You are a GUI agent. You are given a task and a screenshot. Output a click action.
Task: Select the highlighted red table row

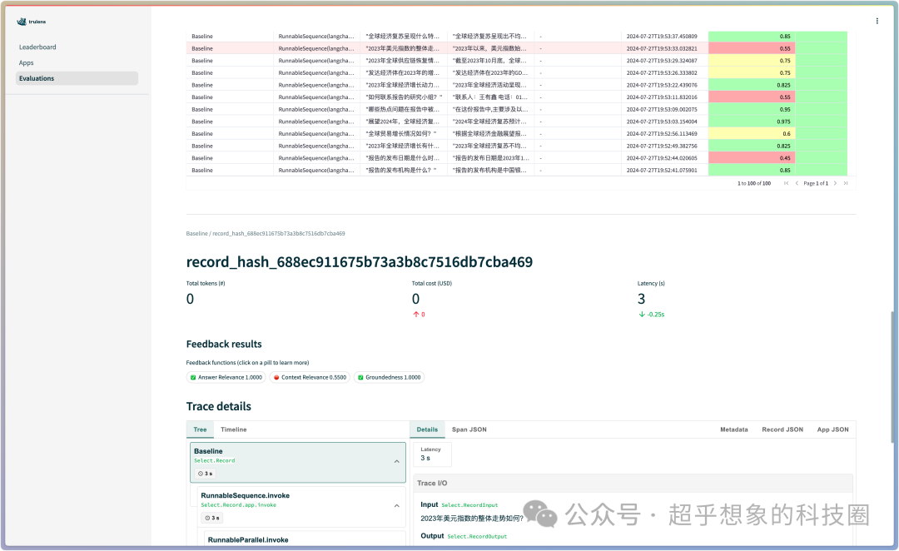tap(416, 48)
